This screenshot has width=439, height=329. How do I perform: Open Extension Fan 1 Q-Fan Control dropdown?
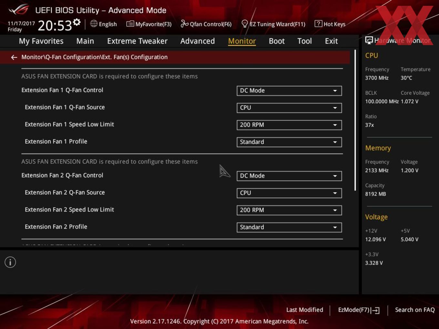[289, 91]
